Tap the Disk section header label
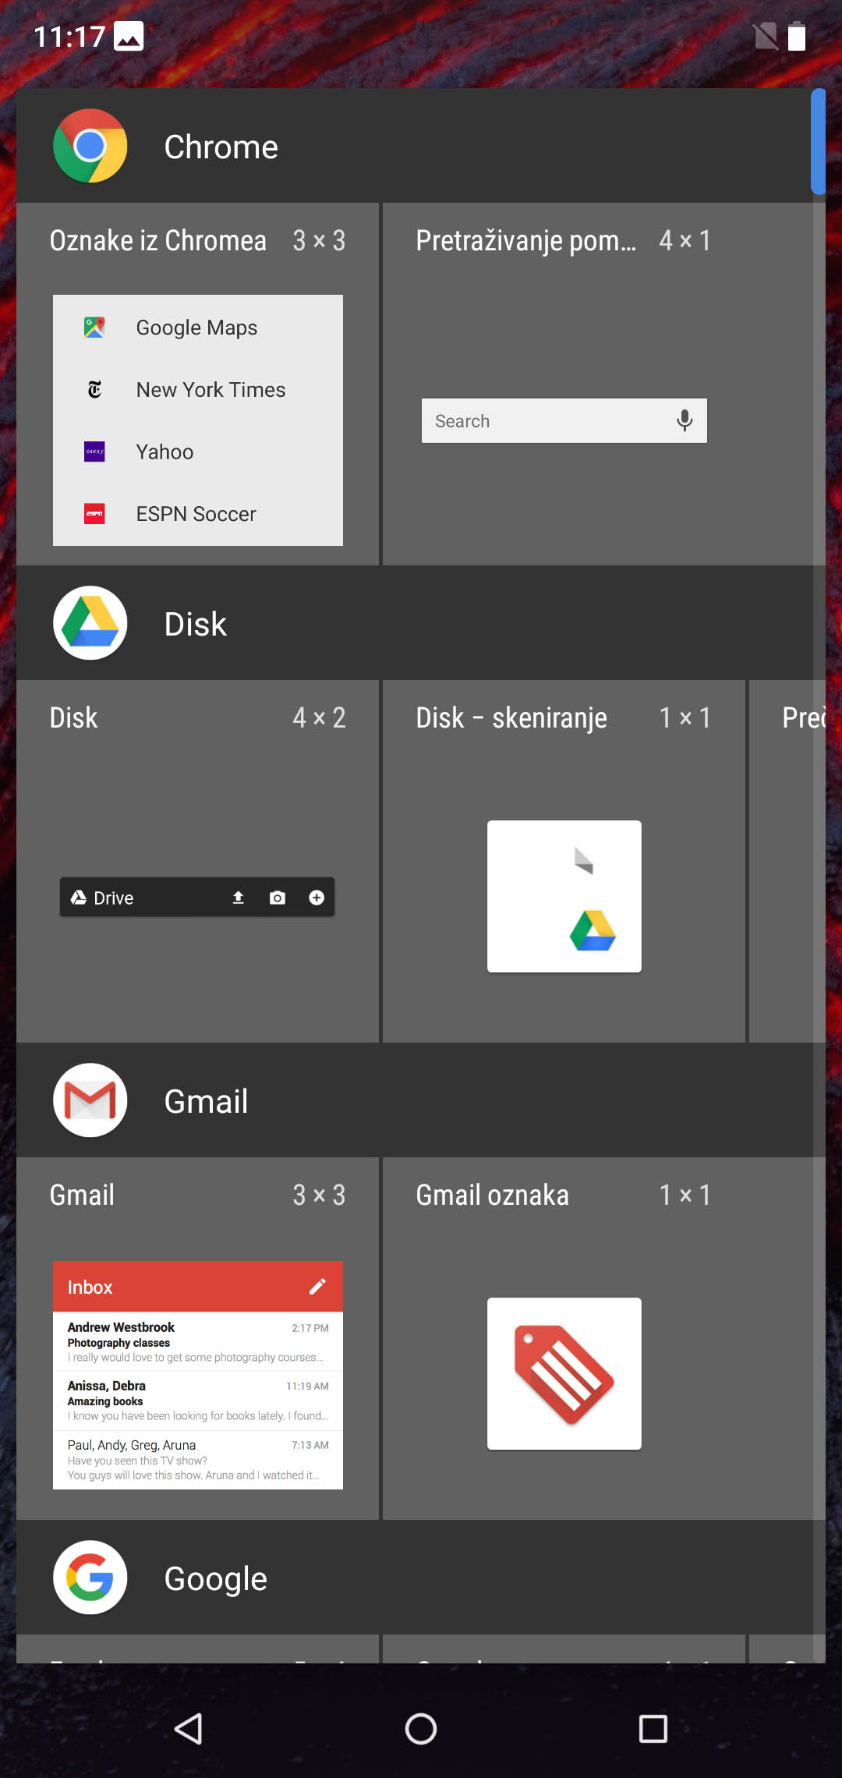842x1778 pixels. point(196,624)
